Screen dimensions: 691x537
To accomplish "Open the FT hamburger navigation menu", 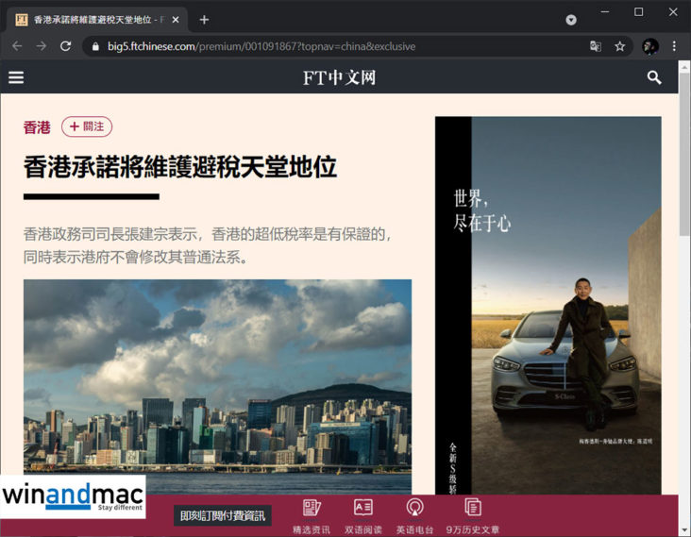I will (x=16, y=77).
